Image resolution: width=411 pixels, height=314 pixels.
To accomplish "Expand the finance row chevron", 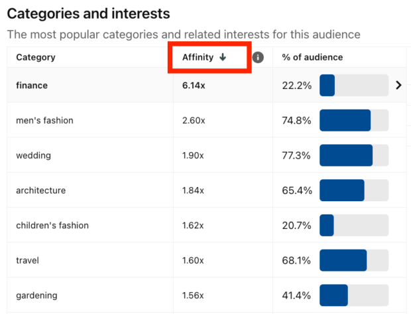I will click(x=398, y=85).
